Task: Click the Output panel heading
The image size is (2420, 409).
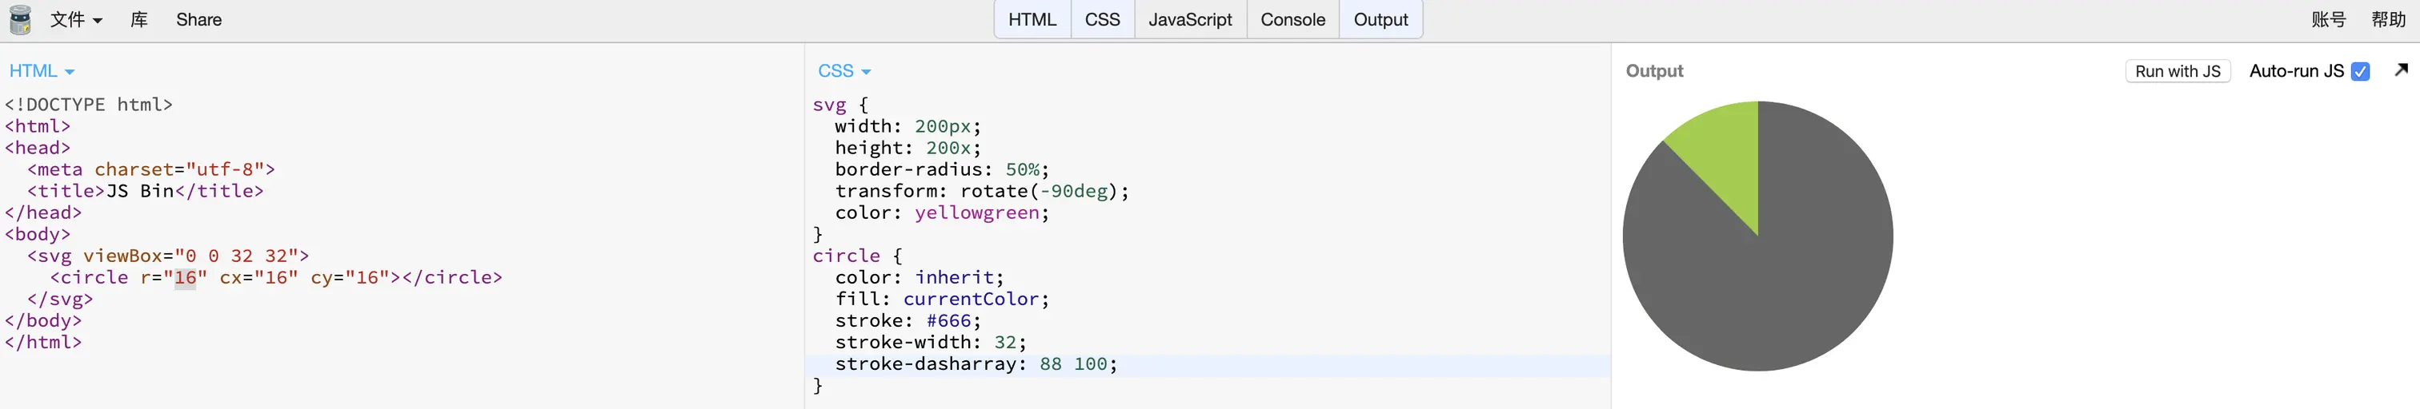Action: tap(1654, 71)
